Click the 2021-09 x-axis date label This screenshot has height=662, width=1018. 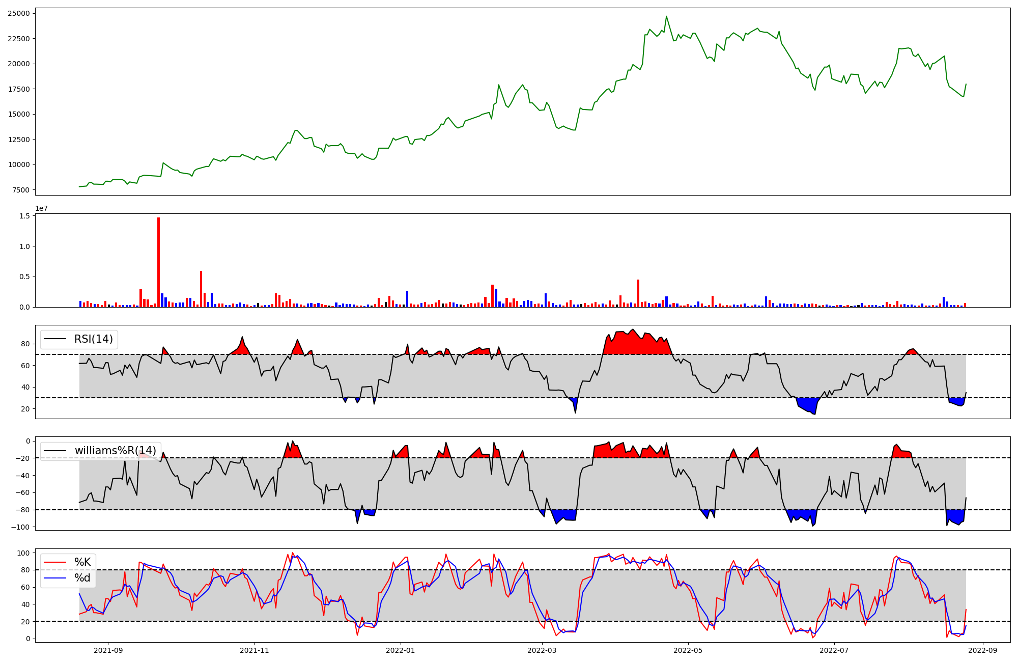(x=108, y=650)
